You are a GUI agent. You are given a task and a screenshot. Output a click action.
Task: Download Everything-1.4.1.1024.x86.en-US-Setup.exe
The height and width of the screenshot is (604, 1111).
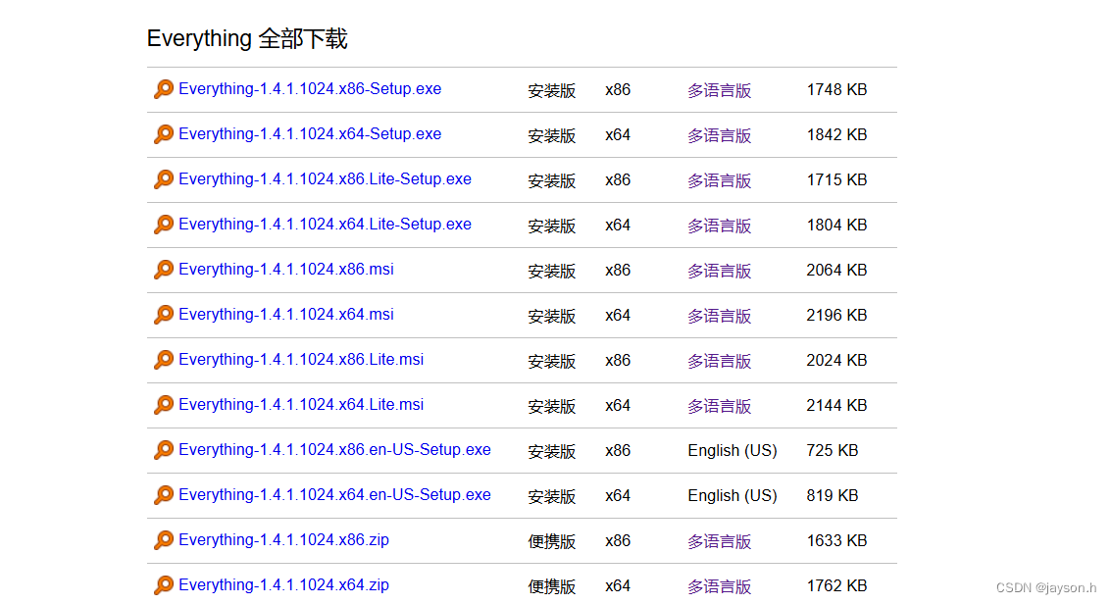[334, 450]
